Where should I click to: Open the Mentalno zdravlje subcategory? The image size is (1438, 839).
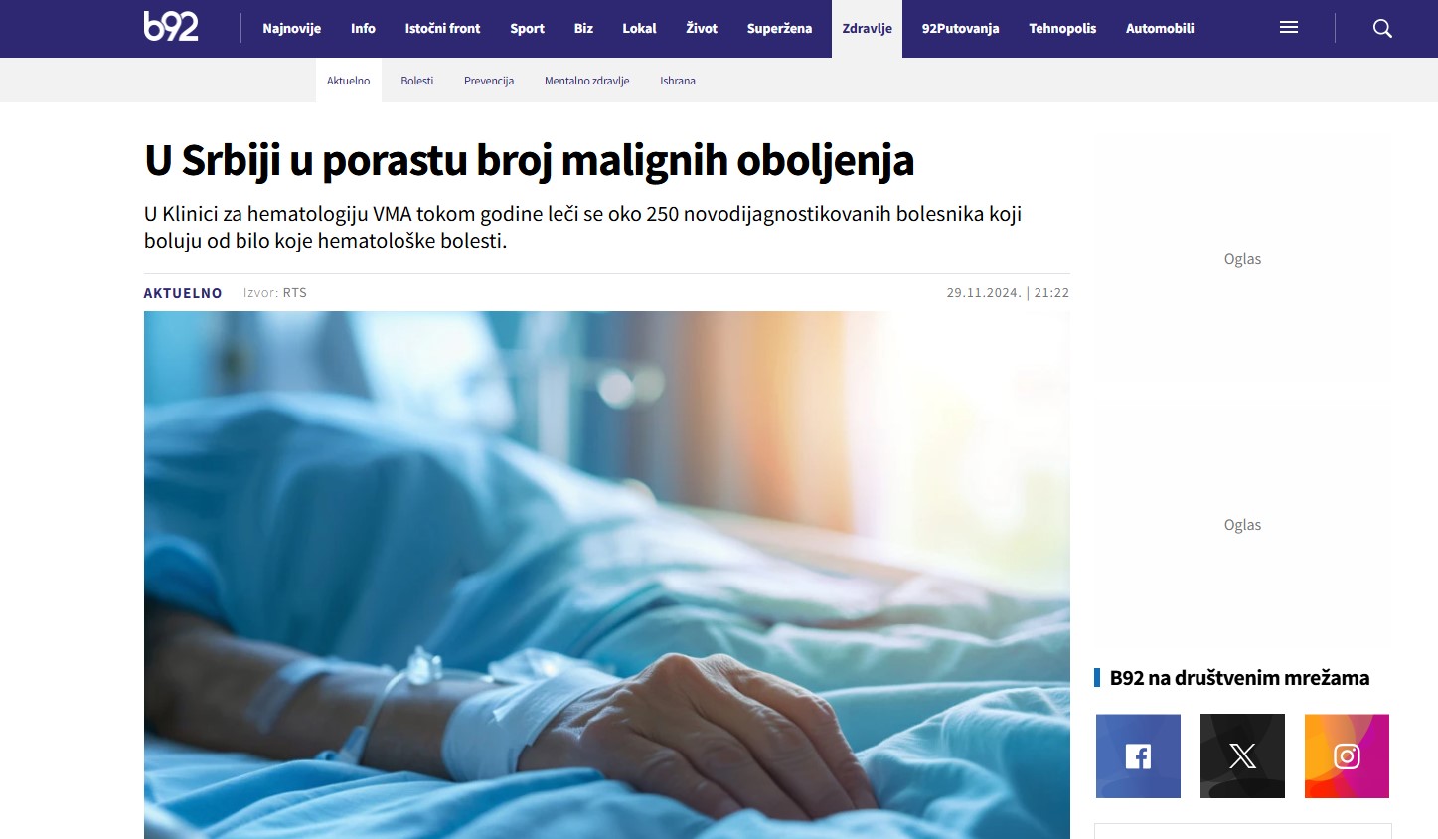pyautogui.click(x=586, y=81)
